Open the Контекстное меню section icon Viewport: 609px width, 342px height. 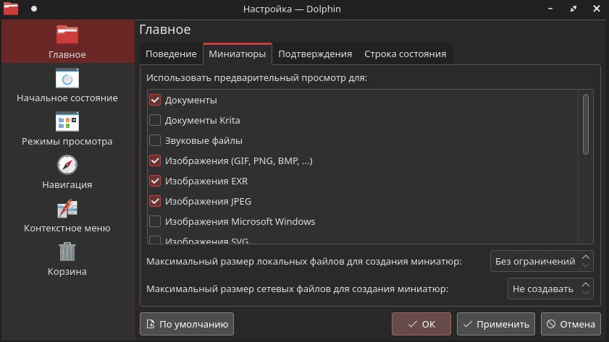[x=67, y=208]
